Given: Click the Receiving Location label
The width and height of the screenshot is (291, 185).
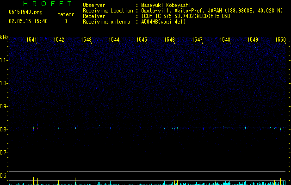Looking at the screenshot, I should pyautogui.click(x=108, y=11).
